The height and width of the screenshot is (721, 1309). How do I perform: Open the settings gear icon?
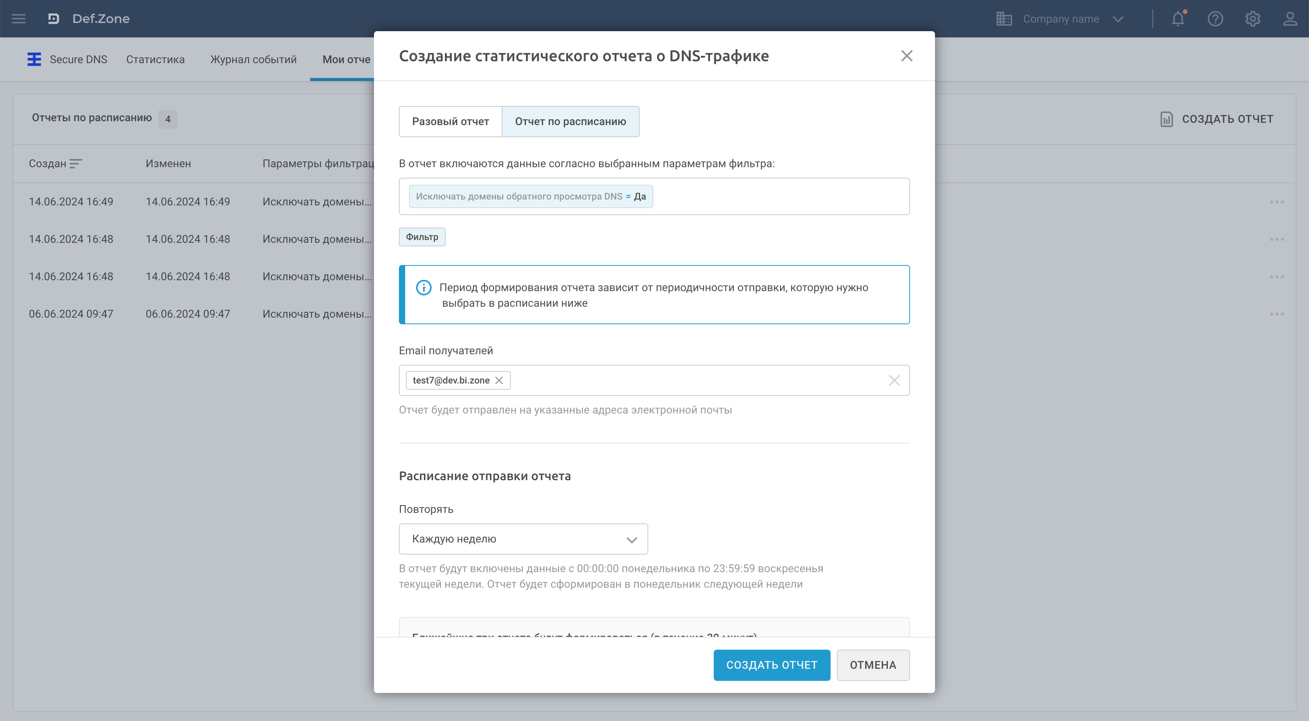point(1253,19)
